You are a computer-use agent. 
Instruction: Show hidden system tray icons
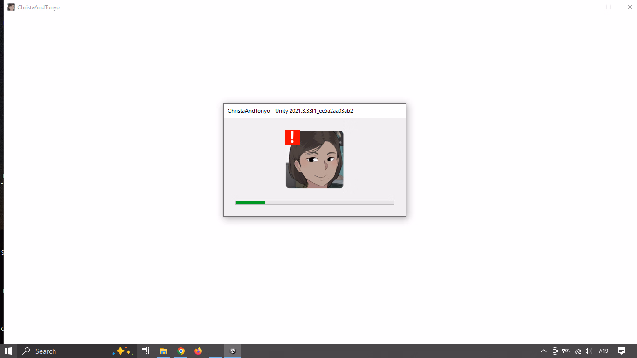click(543, 351)
